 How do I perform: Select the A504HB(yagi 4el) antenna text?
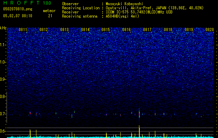122,16
